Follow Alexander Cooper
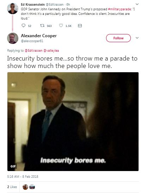 point(118,38)
